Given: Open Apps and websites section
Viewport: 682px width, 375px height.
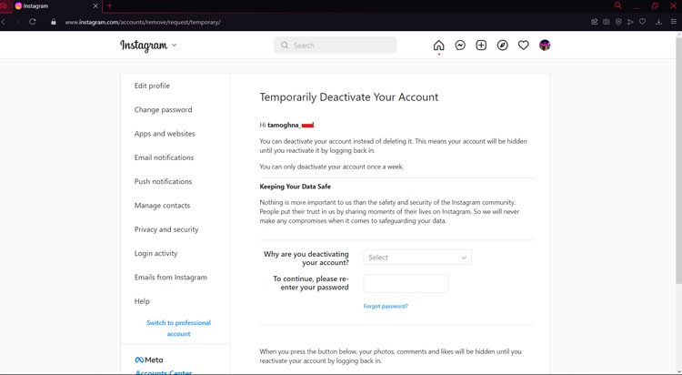Looking at the screenshot, I should click(165, 134).
